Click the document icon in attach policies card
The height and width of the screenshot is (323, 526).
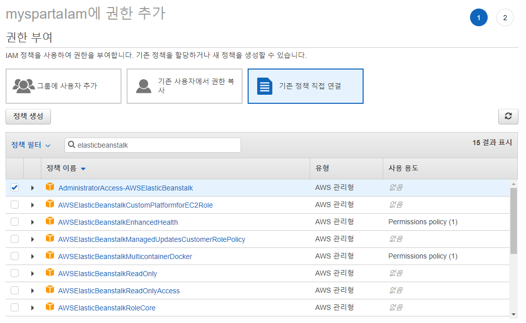click(265, 86)
